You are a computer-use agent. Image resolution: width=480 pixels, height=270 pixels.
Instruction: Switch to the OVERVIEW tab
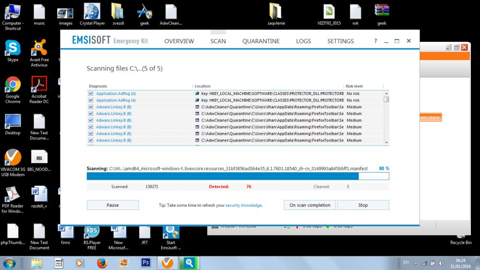(179, 41)
